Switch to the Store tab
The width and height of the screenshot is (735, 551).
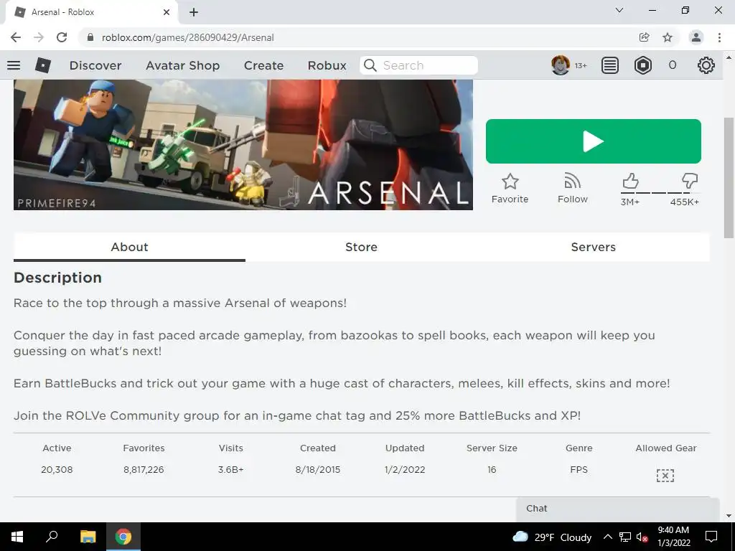(361, 247)
